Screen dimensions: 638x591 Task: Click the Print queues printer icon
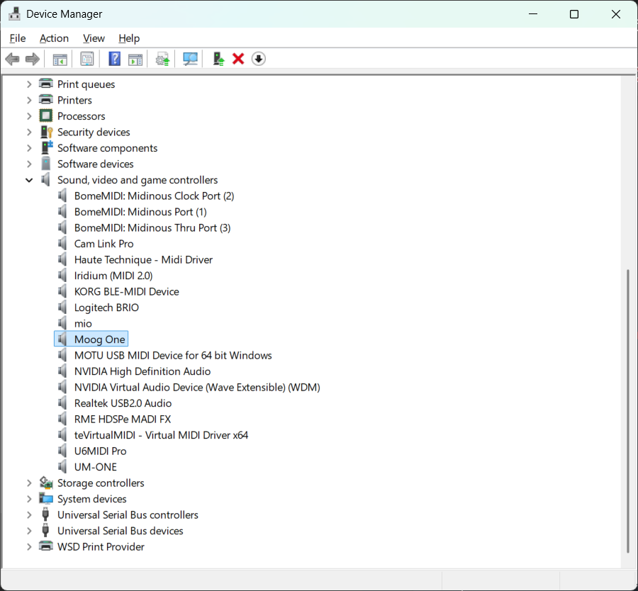click(46, 84)
